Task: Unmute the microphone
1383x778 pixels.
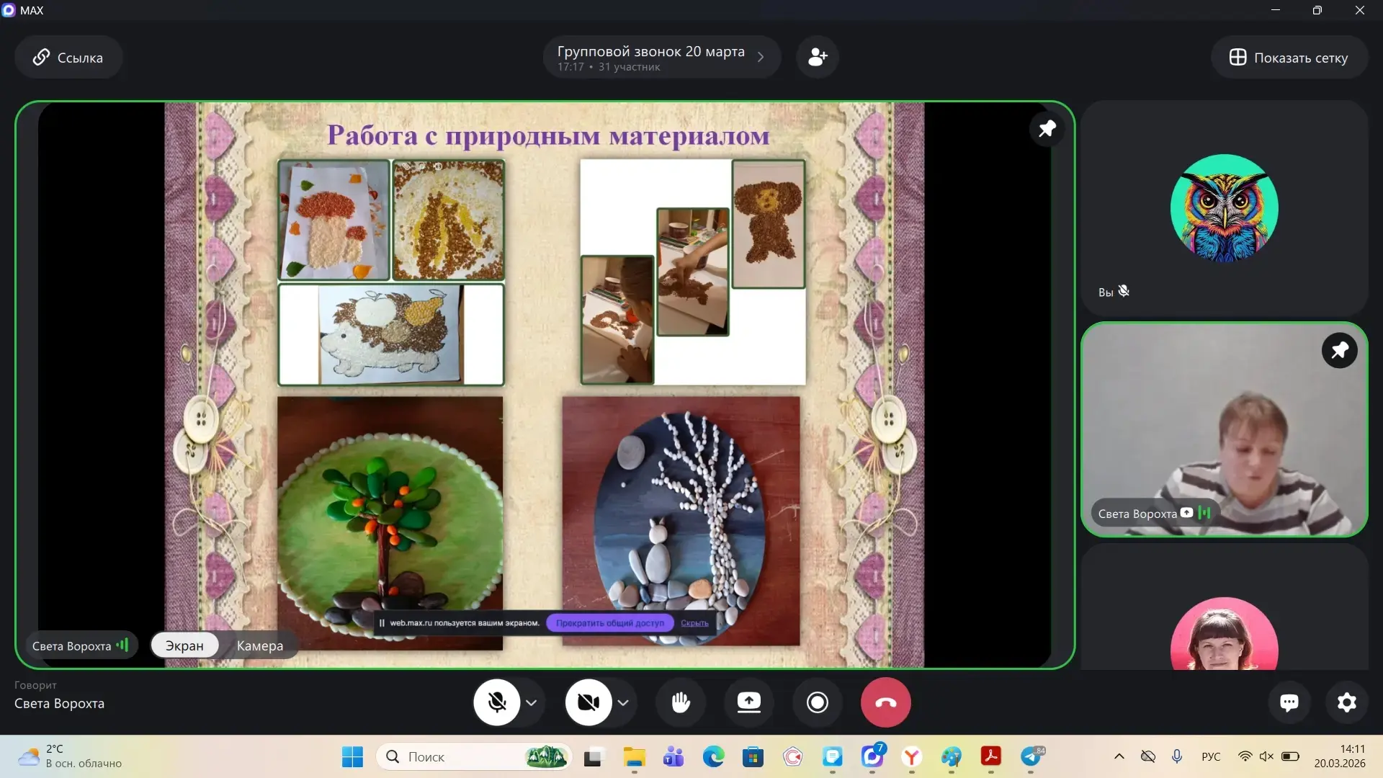Action: tap(496, 702)
